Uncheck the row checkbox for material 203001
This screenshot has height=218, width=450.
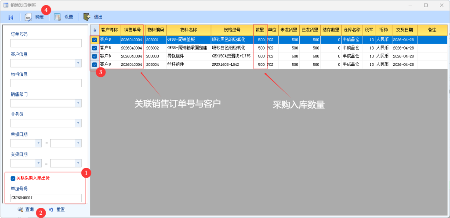94,40
